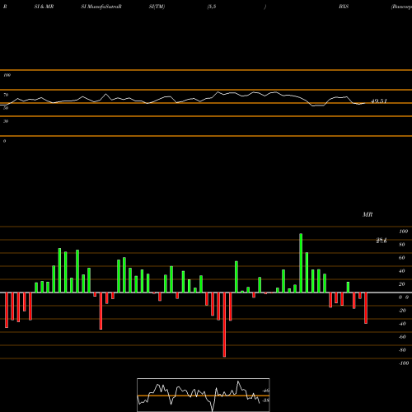The height and width of the screenshot is (412, 412).
Task: Click the 38 value in mini chart
Action: (266, 400)
